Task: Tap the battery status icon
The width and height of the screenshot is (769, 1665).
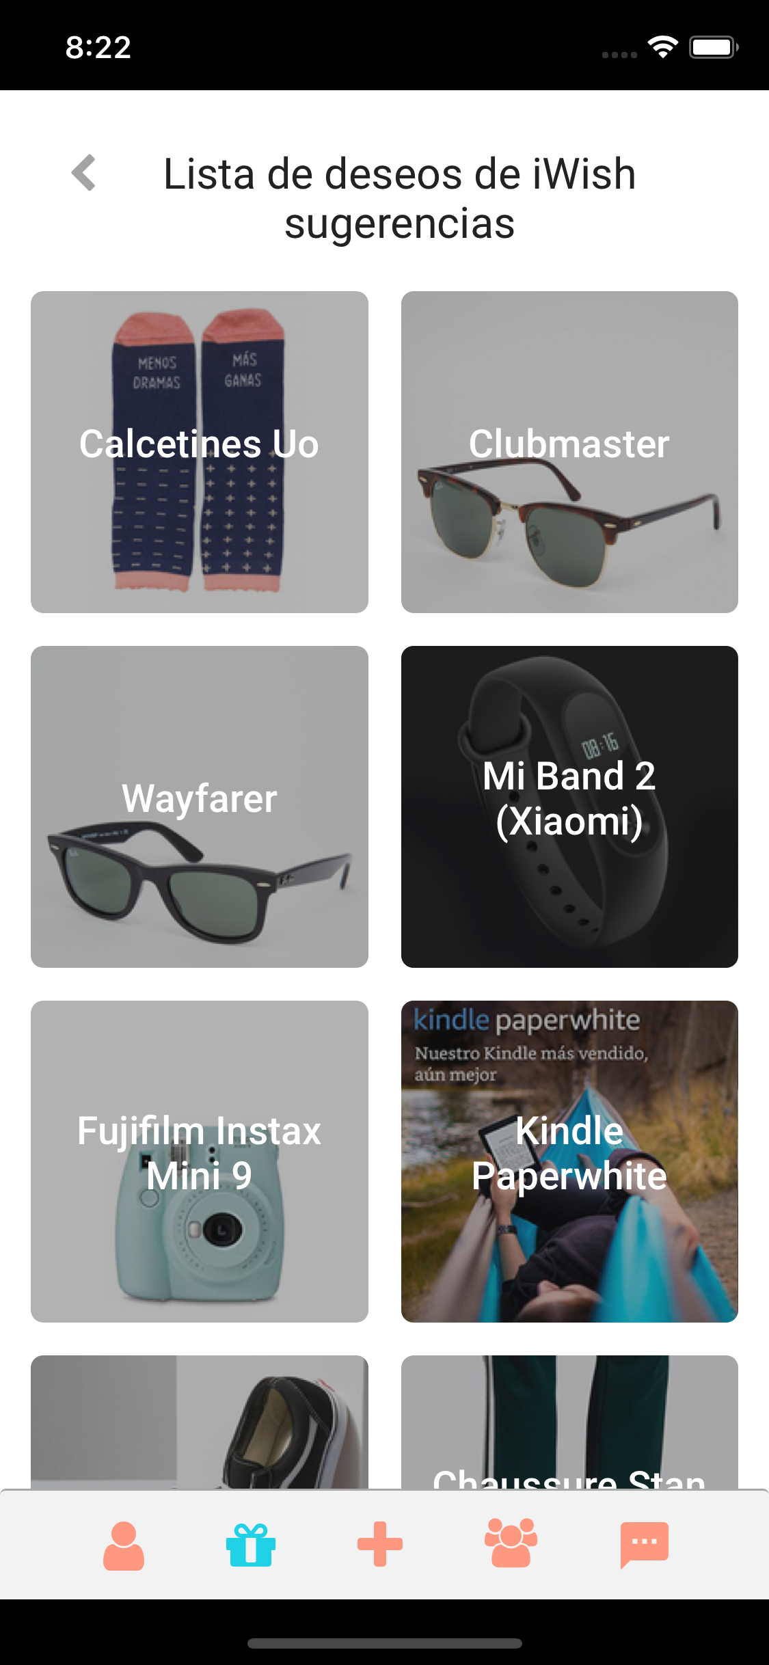Action: (714, 47)
